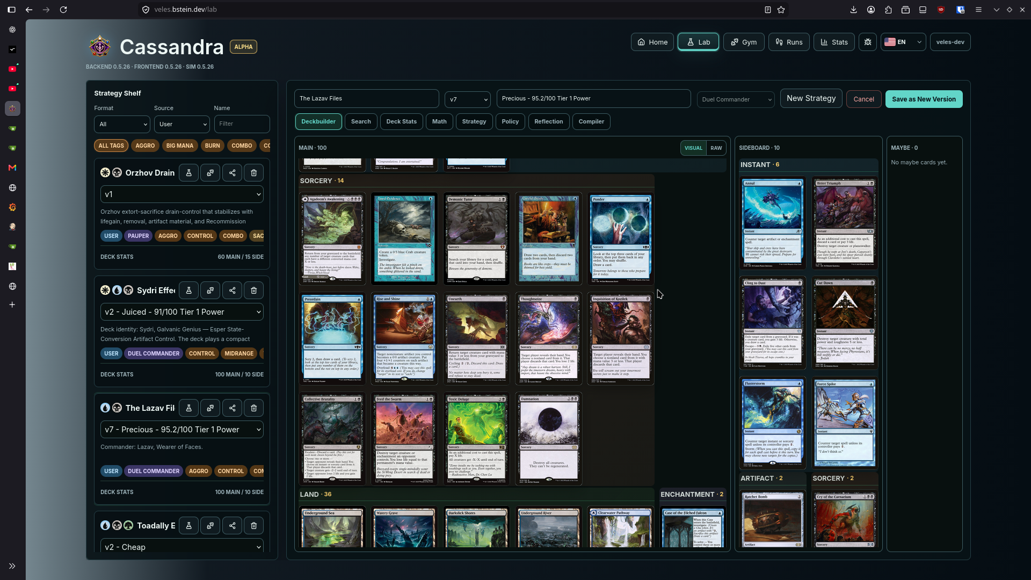This screenshot has width=1031, height=580.
Task: Switch to the Deck Stats tab
Action: click(402, 121)
